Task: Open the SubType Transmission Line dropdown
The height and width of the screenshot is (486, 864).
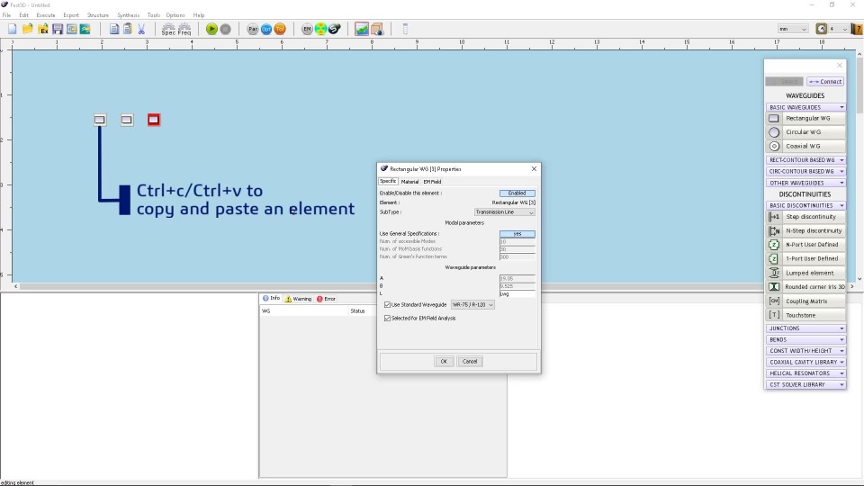Action: click(x=504, y=212)
